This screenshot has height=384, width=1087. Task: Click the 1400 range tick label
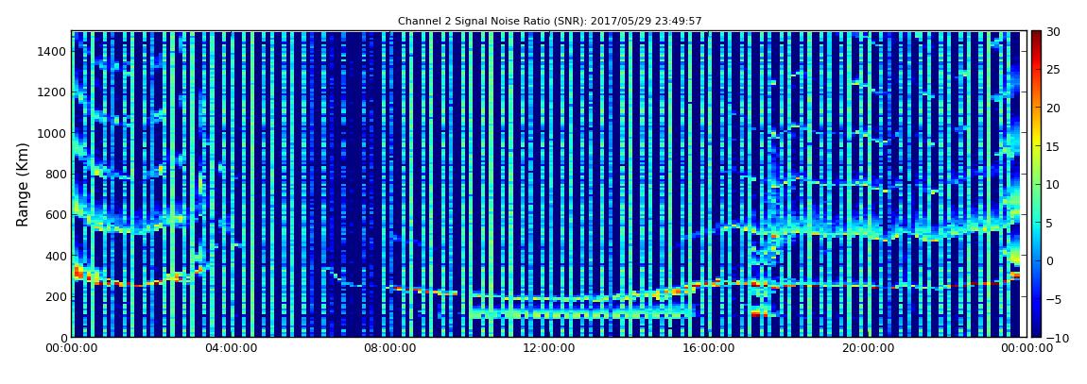[x=53, y=51]
